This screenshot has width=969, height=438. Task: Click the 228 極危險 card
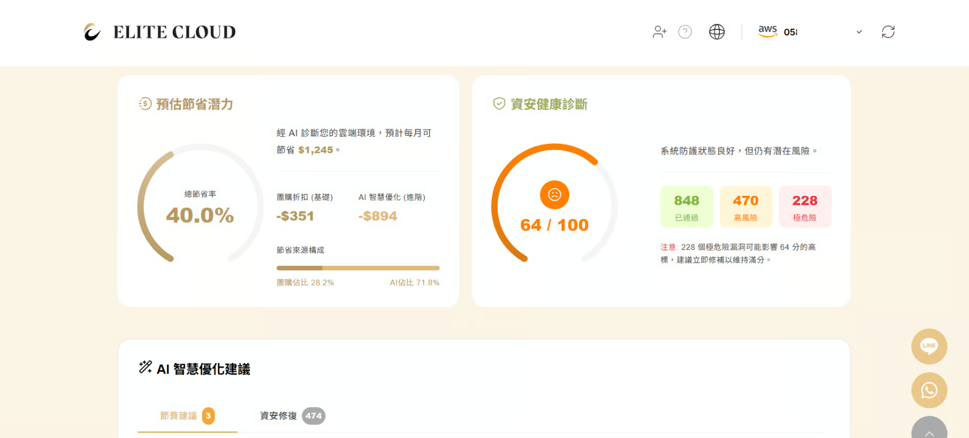pos(805,207)
